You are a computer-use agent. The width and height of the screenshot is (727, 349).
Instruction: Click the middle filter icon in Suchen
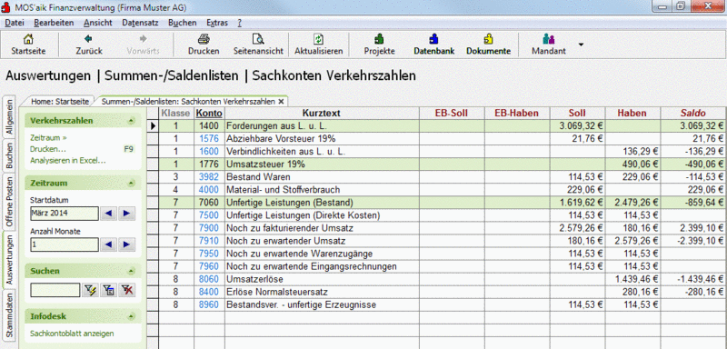point(108,290)
